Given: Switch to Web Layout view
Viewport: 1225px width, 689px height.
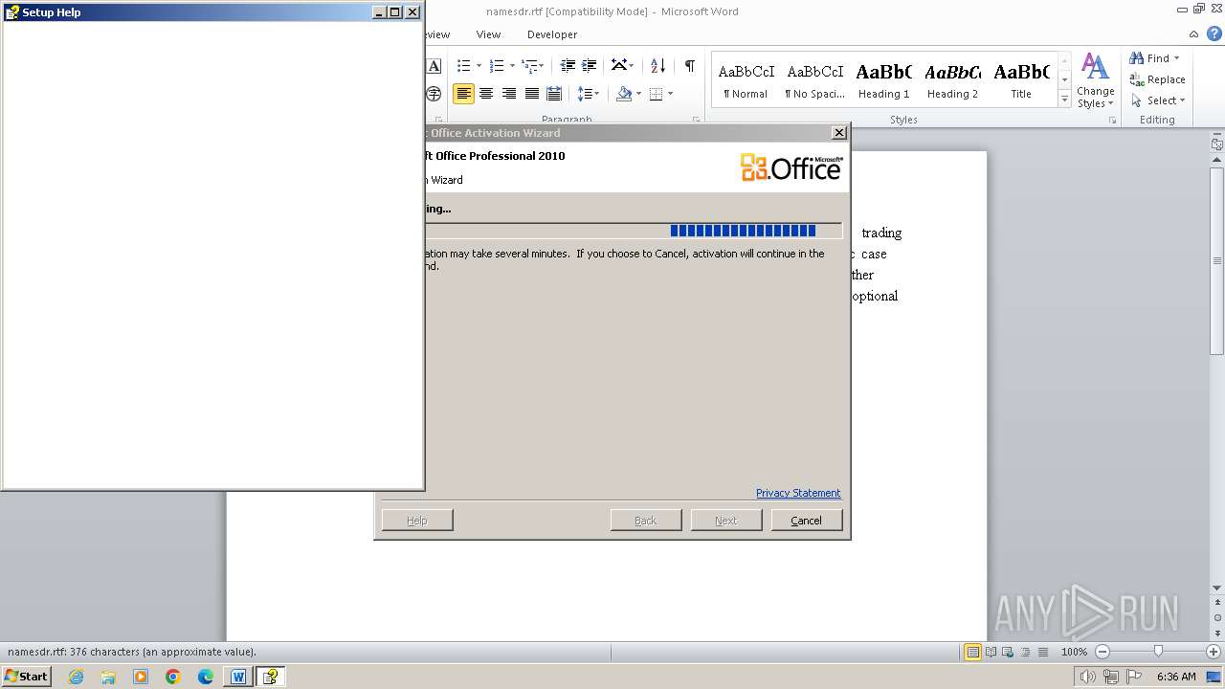Looking at the screenshot, I should pyautogui.click(x=1007, y=652).
